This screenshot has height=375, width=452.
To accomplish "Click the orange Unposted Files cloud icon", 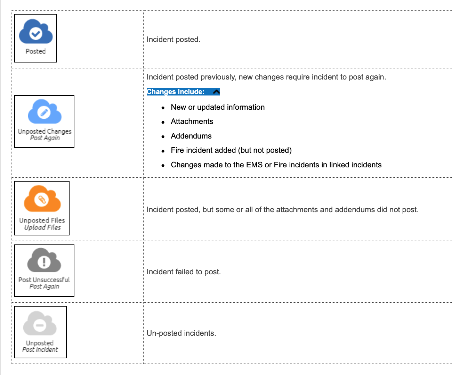I will (42, 199).
